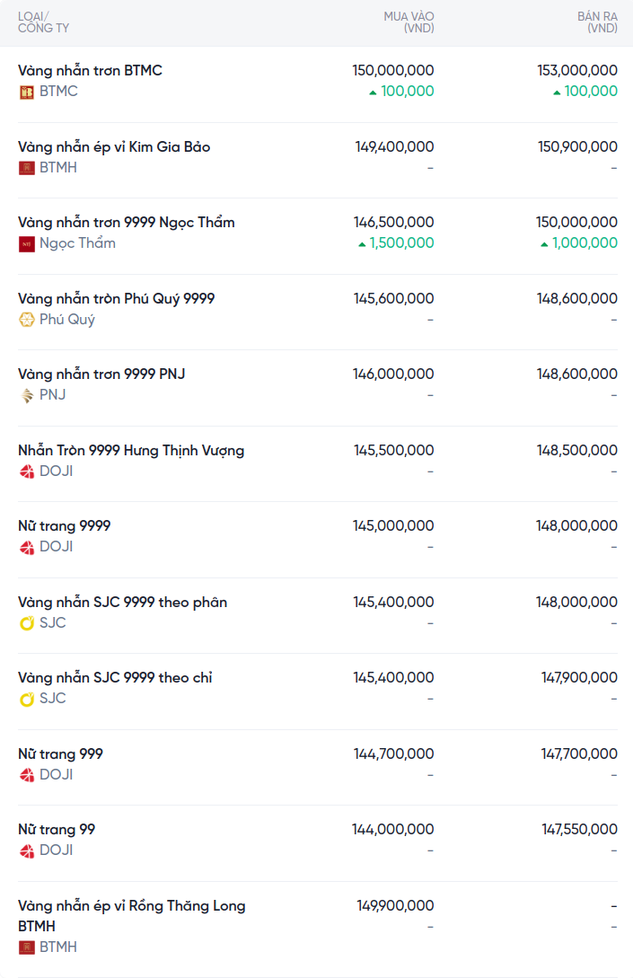Click the BTMH logo under Kim Gia Bảo
The height and width of the screenshot is (978, 633).
pos(27,168)
